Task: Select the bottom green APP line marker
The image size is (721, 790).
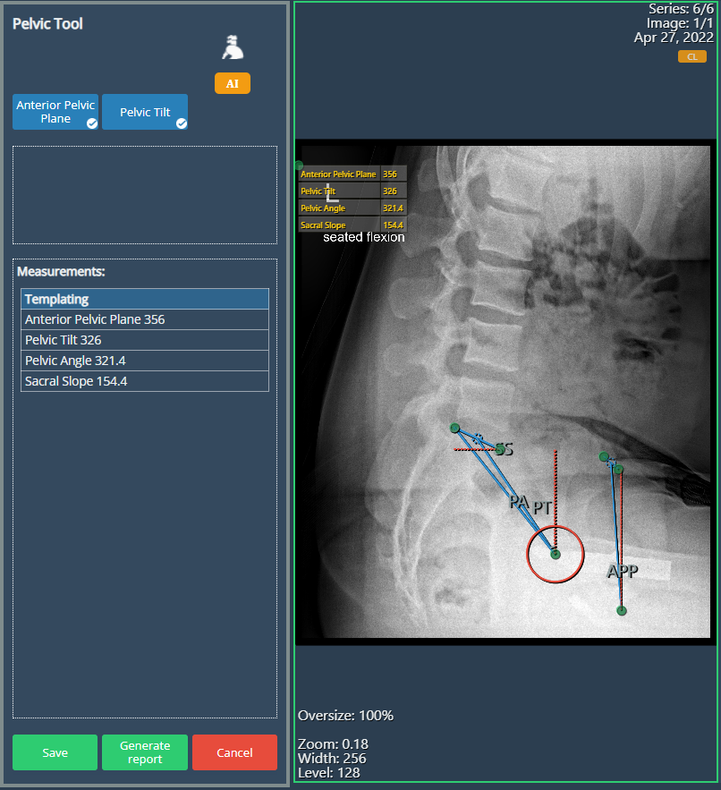Action: 622,611
